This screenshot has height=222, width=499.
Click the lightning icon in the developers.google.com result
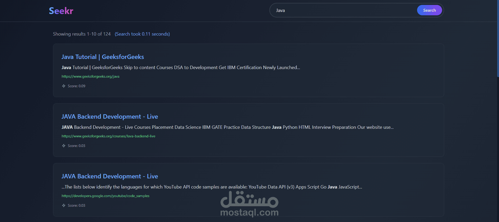pos(64,205)
